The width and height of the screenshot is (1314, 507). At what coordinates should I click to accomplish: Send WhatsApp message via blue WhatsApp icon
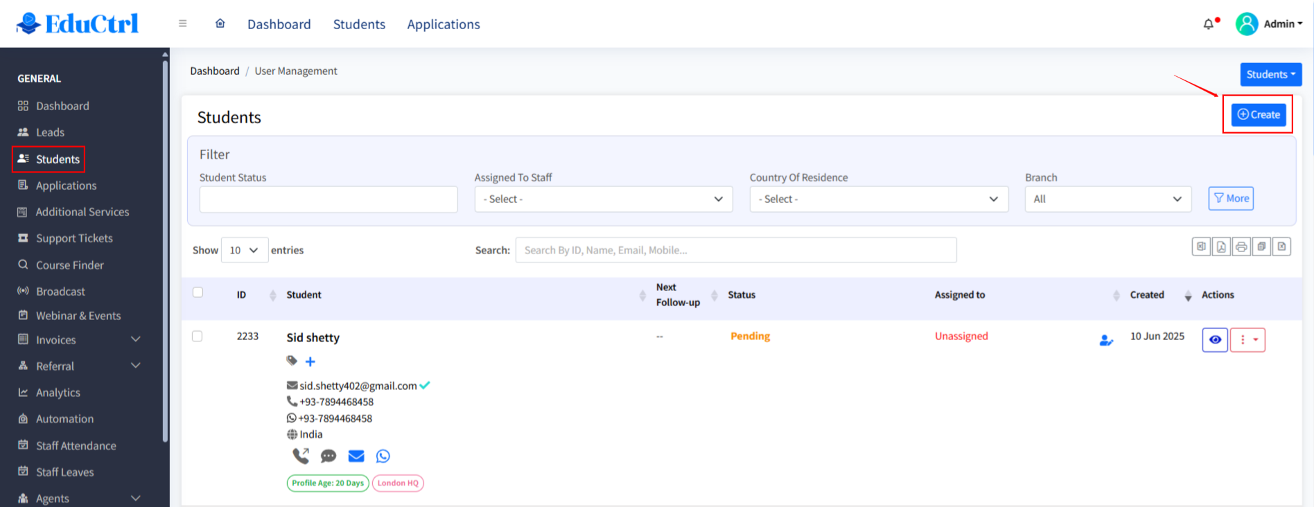coord(383,456)
